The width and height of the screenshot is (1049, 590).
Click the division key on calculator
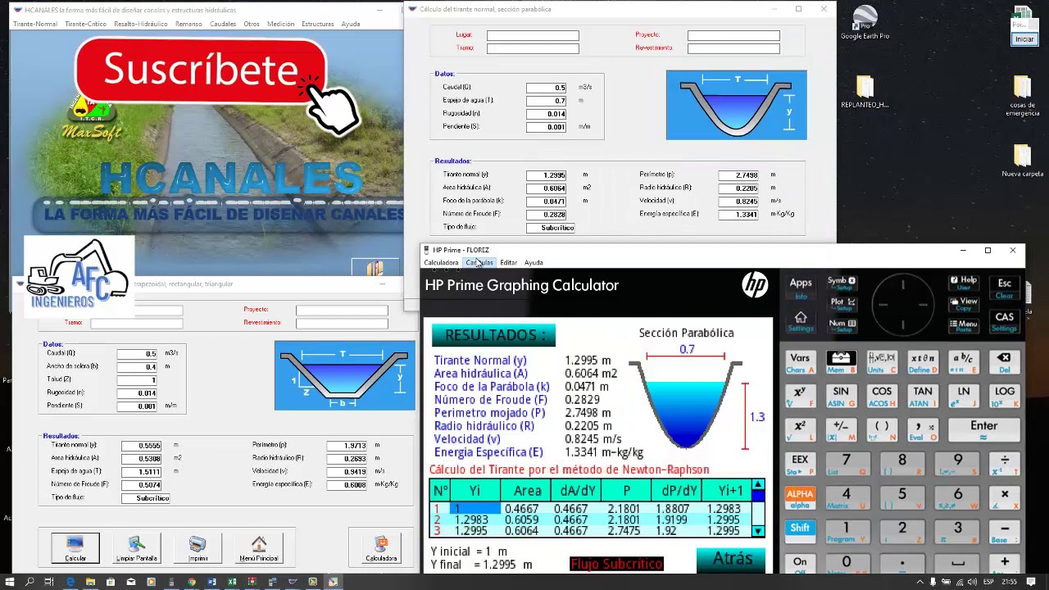(1004, 463)
